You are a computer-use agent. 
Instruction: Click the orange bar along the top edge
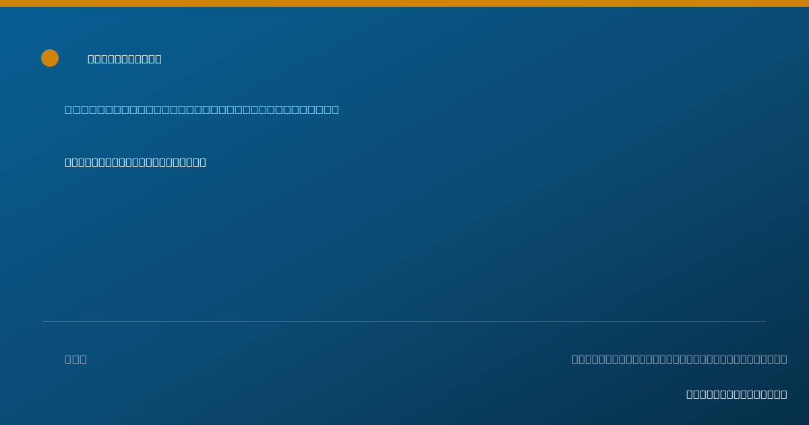(x=404, y=3)
